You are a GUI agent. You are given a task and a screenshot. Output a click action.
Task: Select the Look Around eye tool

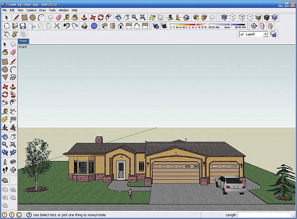tap(13, 162)
